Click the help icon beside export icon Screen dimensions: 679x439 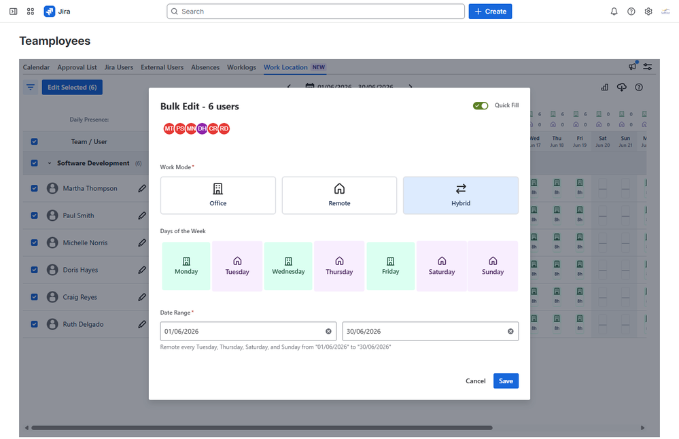639,88
